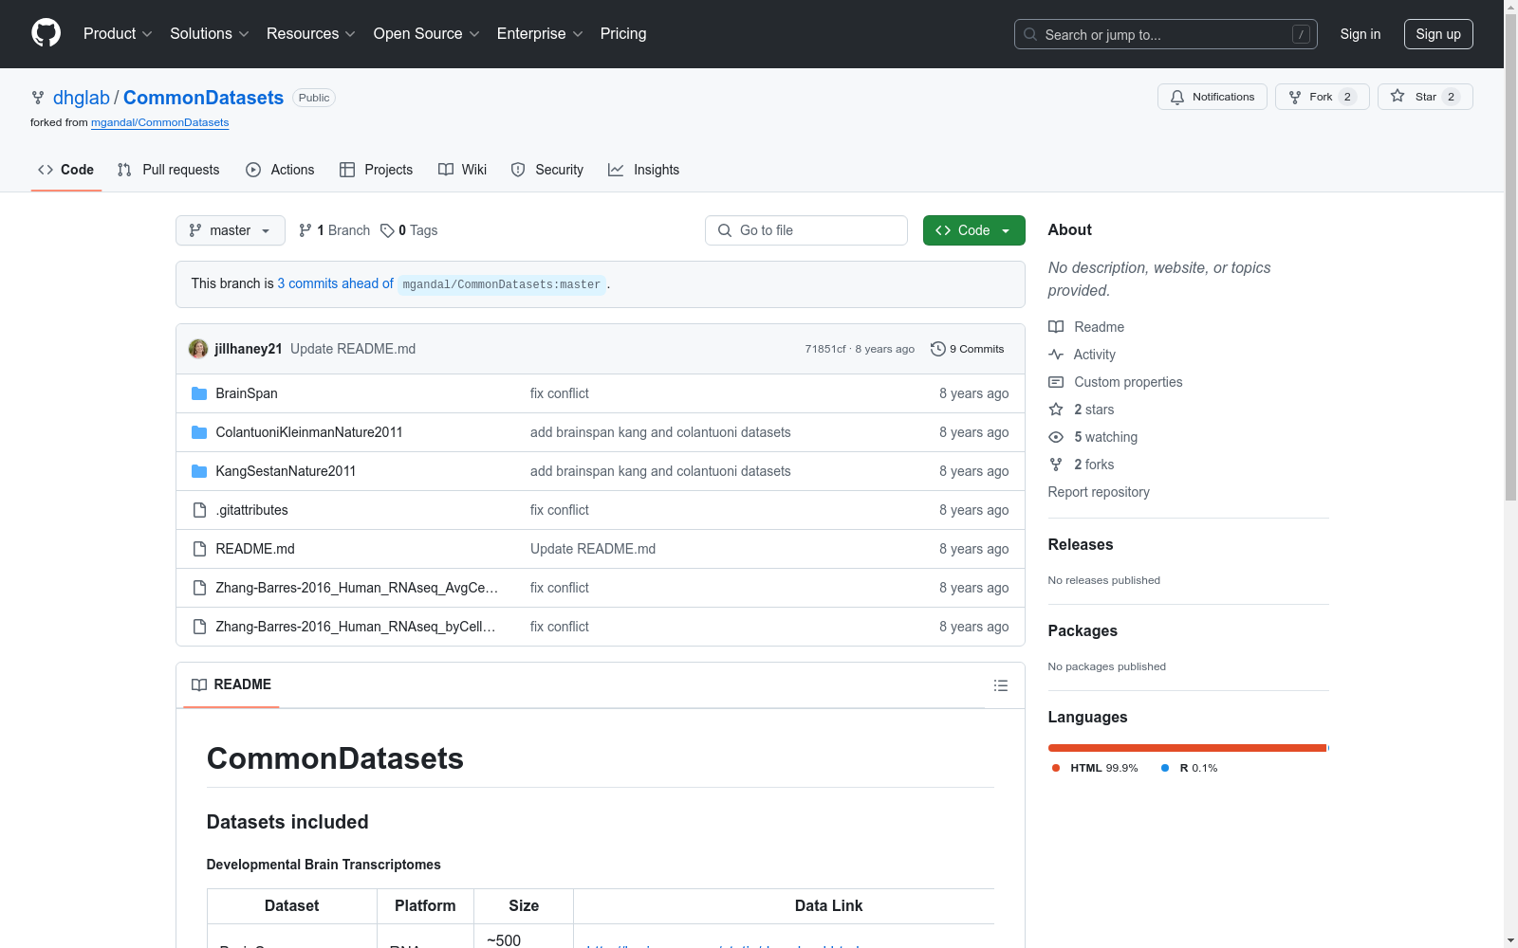The image size is (1518, 948).
Task: Open the dhglab owner link
Action: [82, 98]
